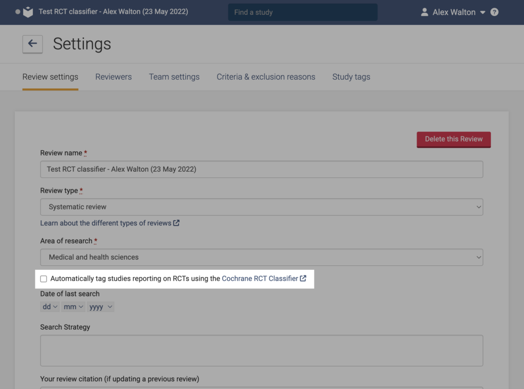The width and height of the screenshot is (524, 389).
Task: Click into the Review name field
Action: tap(261, 169)
